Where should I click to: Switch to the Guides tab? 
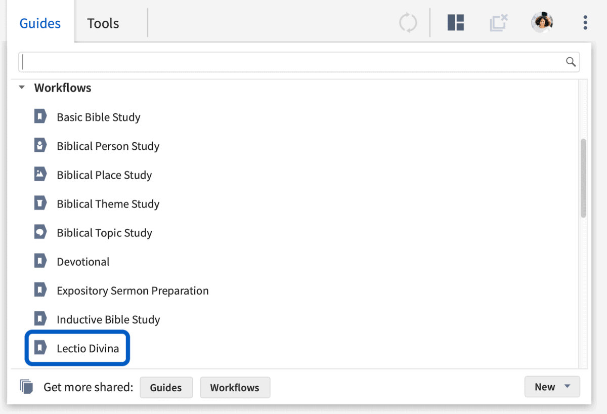click(x=40, y=23)
